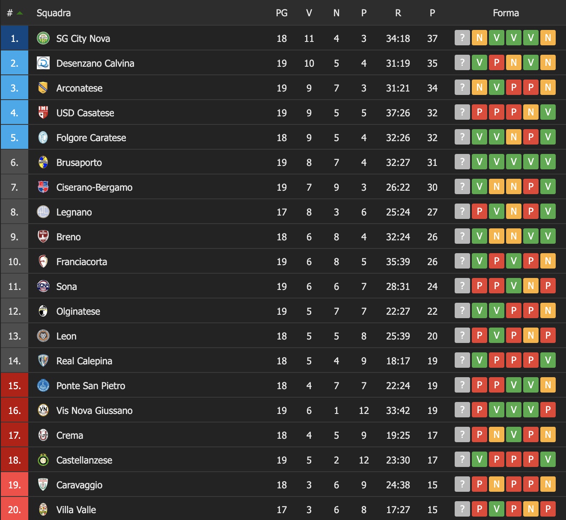Open the Folgore Caratese team link
Image resolution: width=566 pixels, height=520 pixels.
pyautogui.click(x=91, y=138)
